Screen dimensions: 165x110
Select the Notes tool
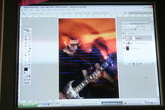25,62
